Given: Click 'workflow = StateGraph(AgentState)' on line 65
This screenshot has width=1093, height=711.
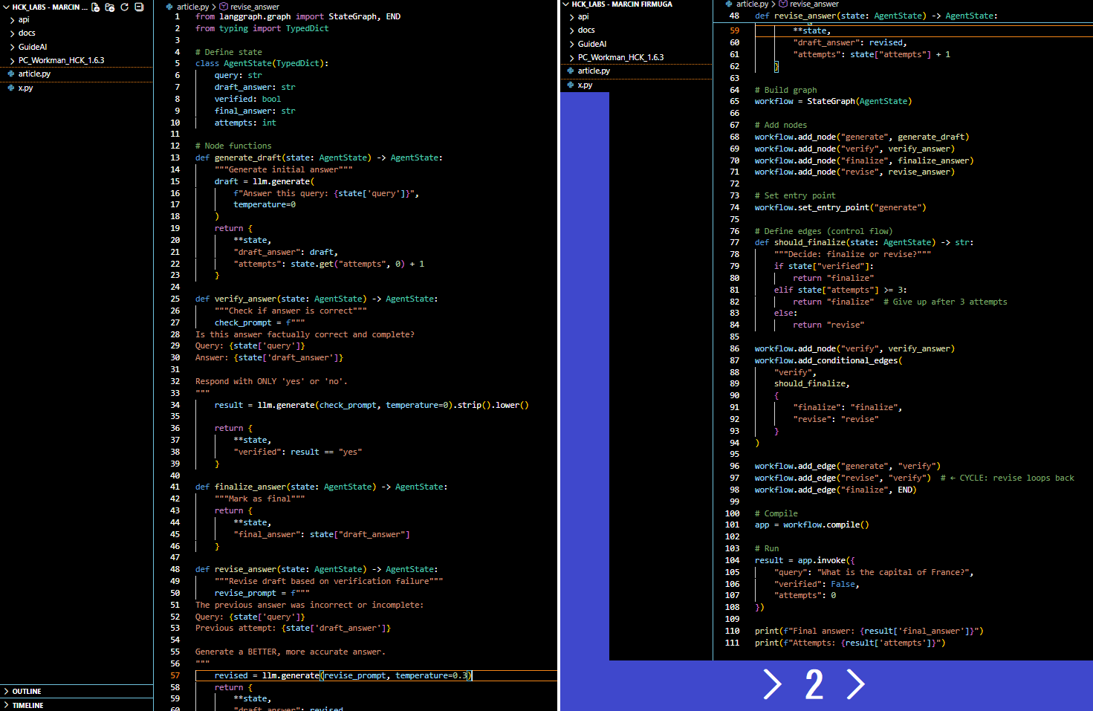Looking at the screenshot, I should 833,101.
